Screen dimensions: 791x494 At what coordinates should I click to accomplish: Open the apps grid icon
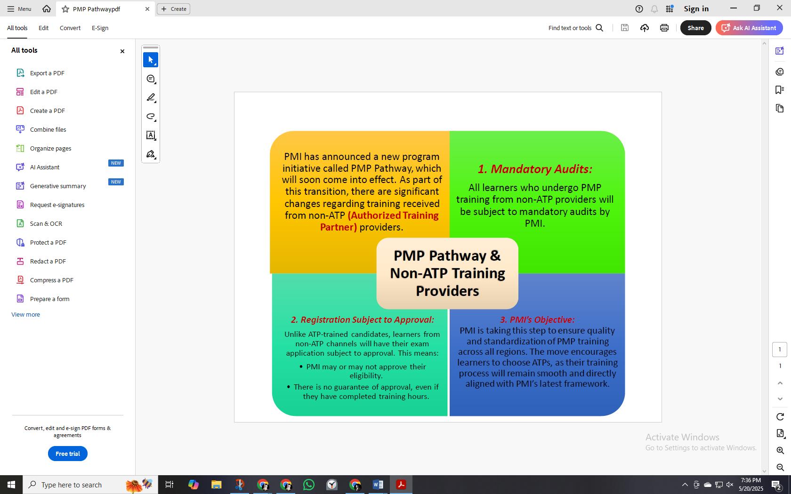tap(670, 9)
